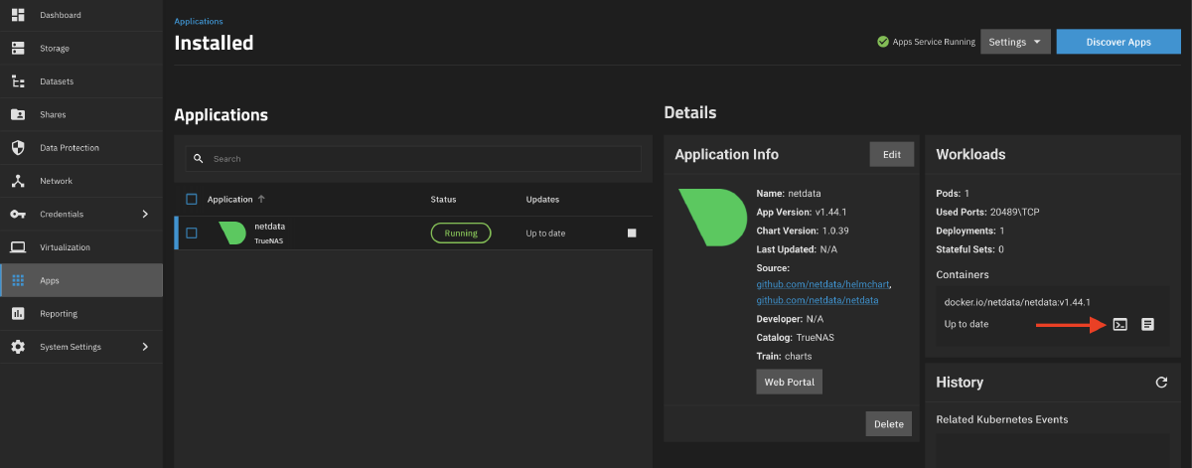The height and width of the screenshot is (468, 1192).
Task: Click Related Kubernetes Events heading
Action: [x=1002, y=419]
